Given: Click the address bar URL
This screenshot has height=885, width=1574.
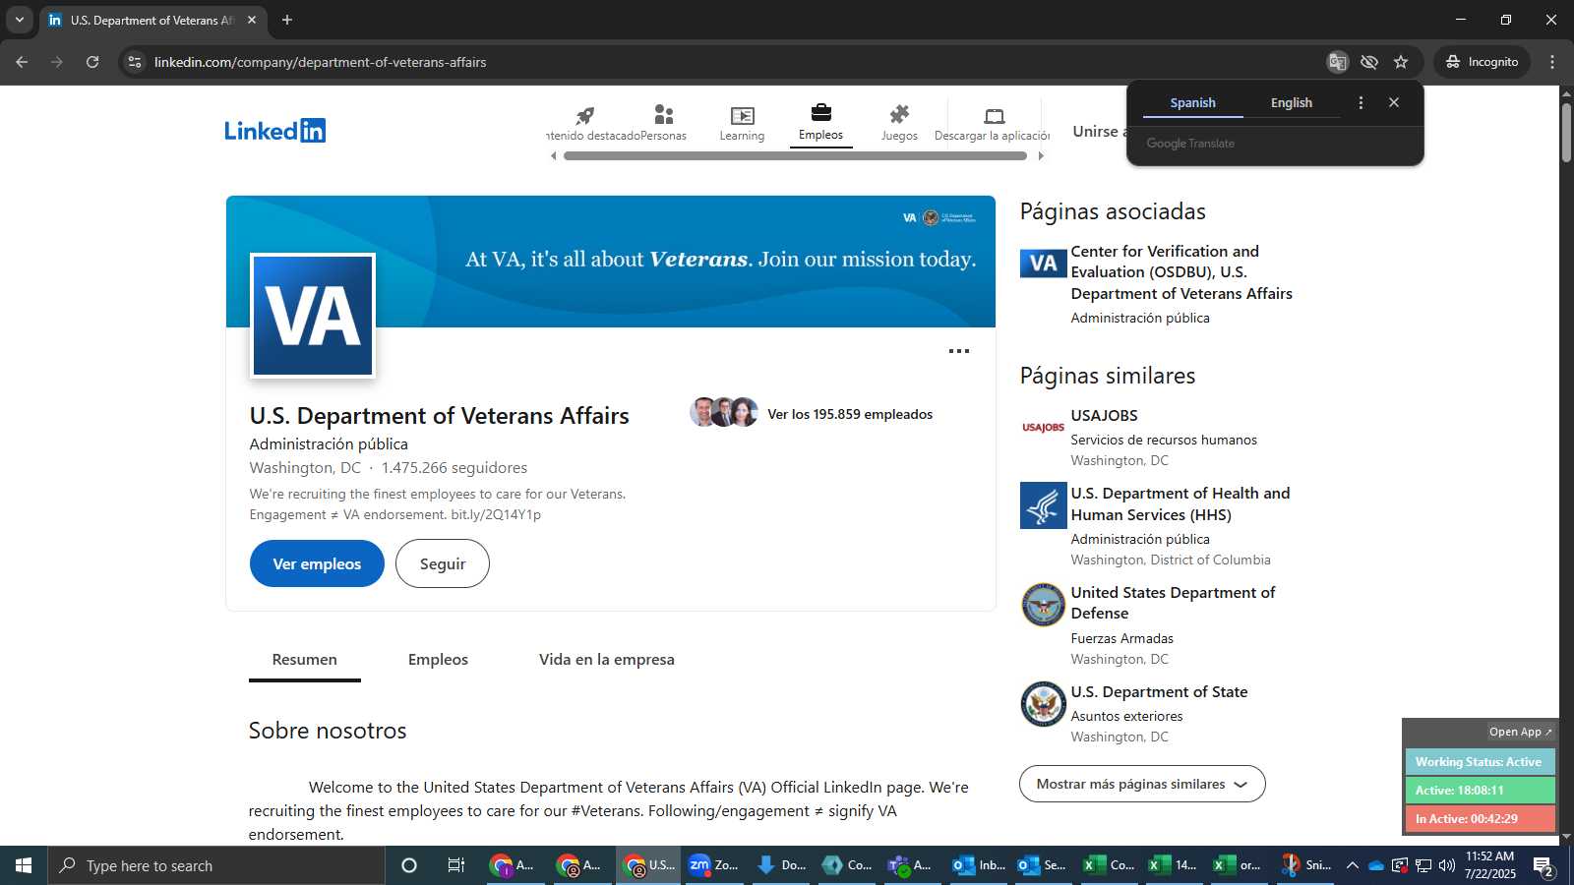Looking at the screenshot, I should 320,62.
